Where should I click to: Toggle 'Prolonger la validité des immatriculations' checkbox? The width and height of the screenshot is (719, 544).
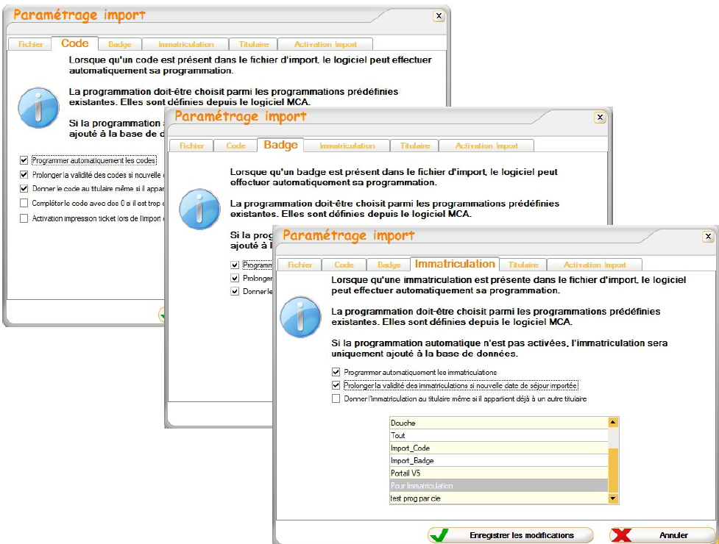[336, 385]
